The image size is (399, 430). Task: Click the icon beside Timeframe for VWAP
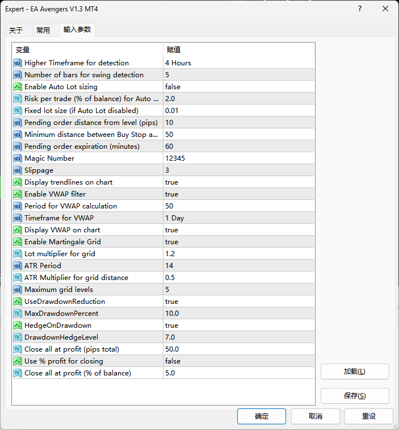(x=17, y=218)
